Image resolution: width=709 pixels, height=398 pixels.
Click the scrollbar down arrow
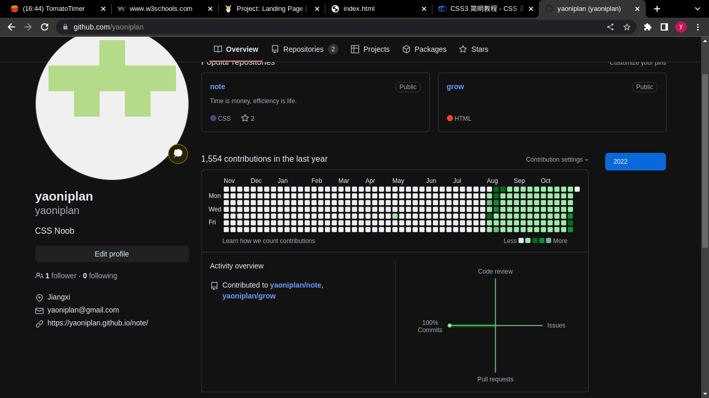tap(705, 394)
